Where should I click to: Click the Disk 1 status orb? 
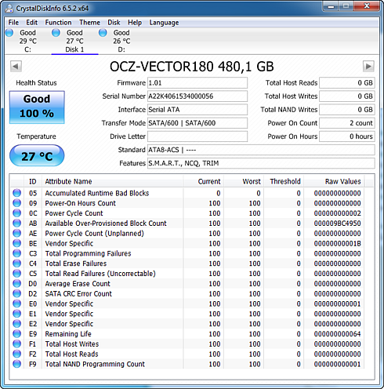56,33
